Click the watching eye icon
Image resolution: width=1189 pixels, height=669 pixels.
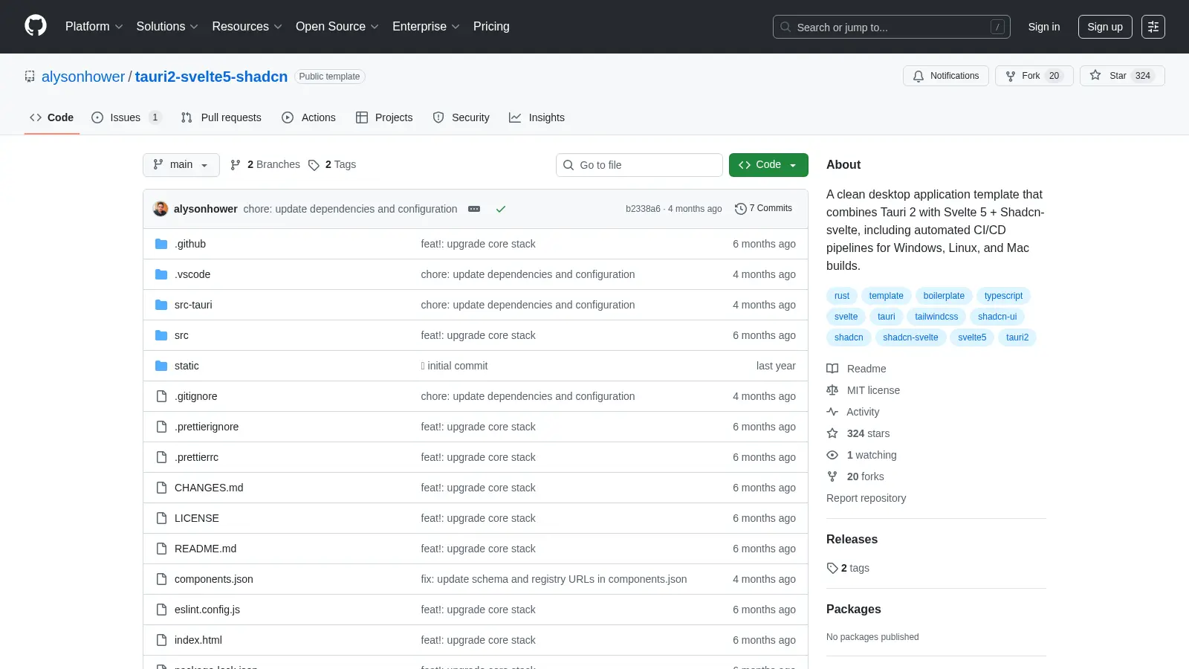[832, 455]
